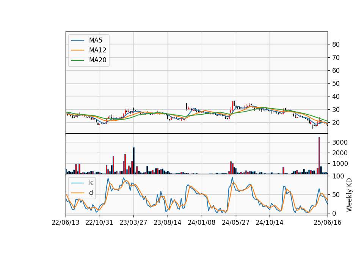The height and width of the screenshot is (262, 364).
Task: Click the 25/06/16 date label
Action: pyautogui.click(x=328, y=223)
